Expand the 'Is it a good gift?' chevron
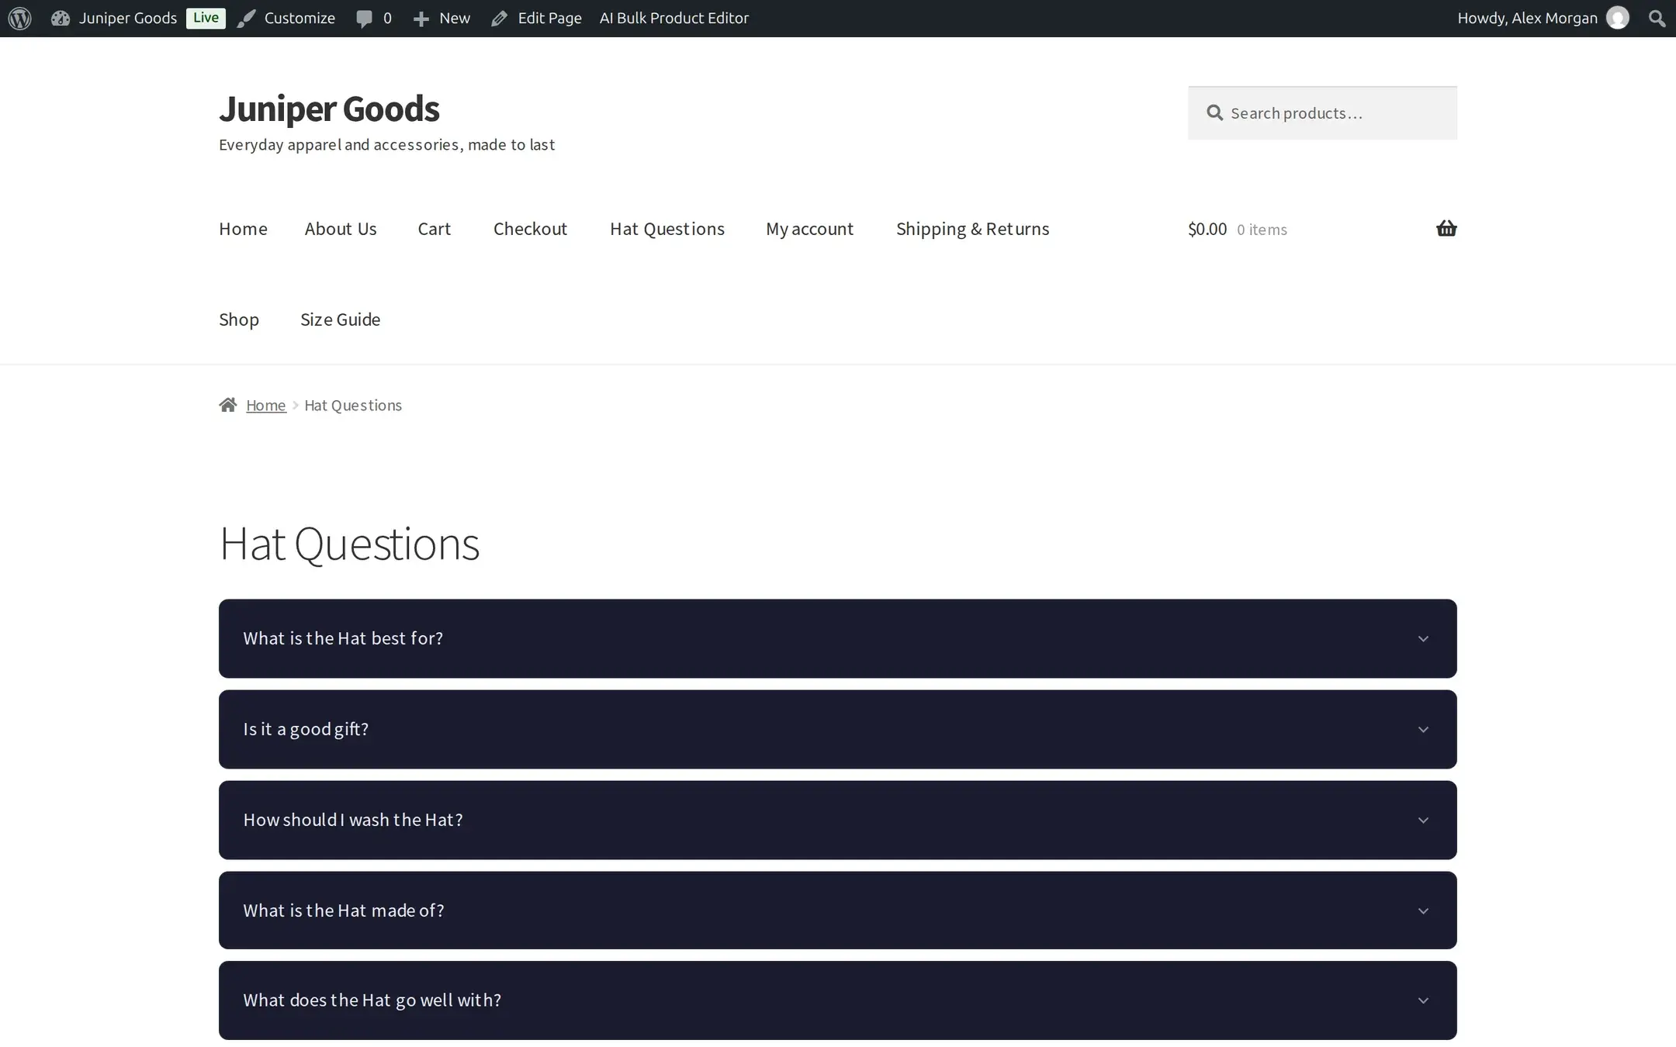1676x1047 pixels. pyautogui.click(x=1423, y=729)
